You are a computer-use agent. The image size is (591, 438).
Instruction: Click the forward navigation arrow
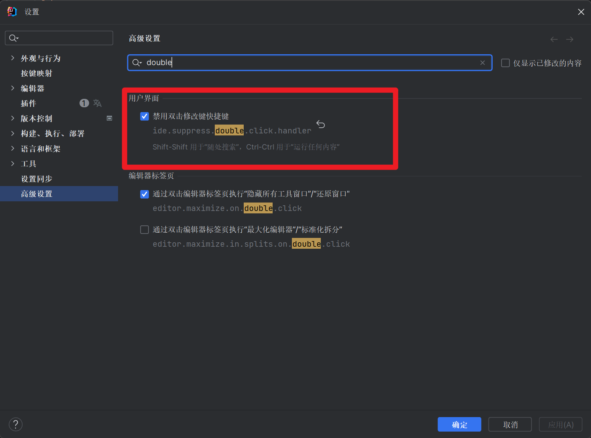coord(570,39)
